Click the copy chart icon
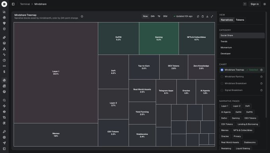 [x=202, y=16]
